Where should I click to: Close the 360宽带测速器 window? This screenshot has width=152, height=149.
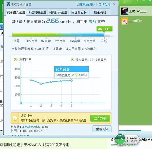coord(114,4)
